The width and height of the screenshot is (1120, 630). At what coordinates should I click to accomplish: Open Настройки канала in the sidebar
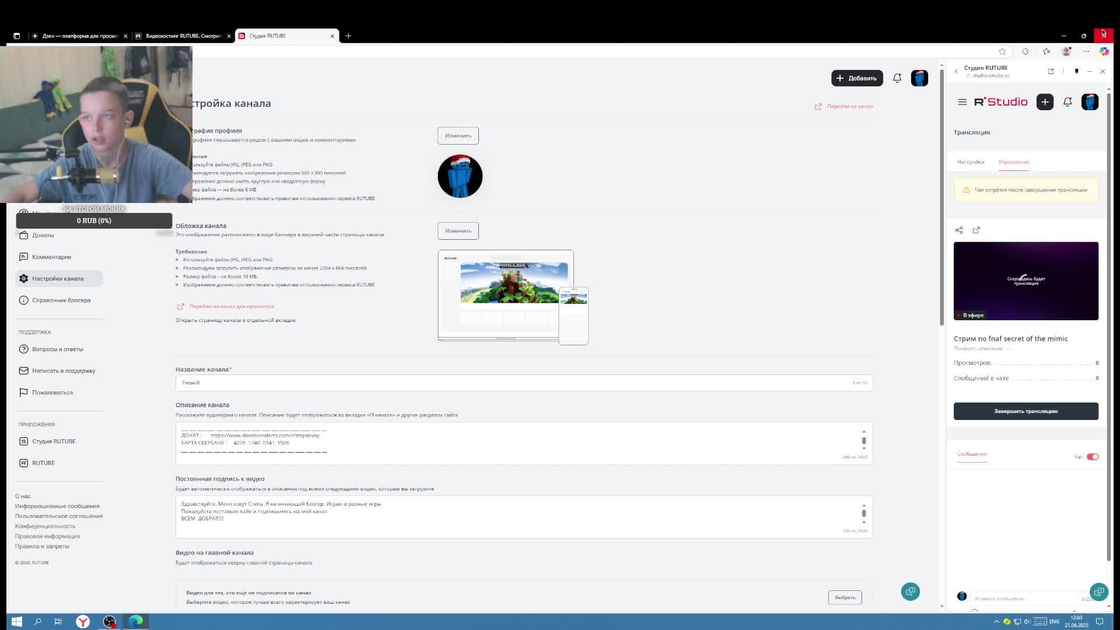tap(58, 278)
